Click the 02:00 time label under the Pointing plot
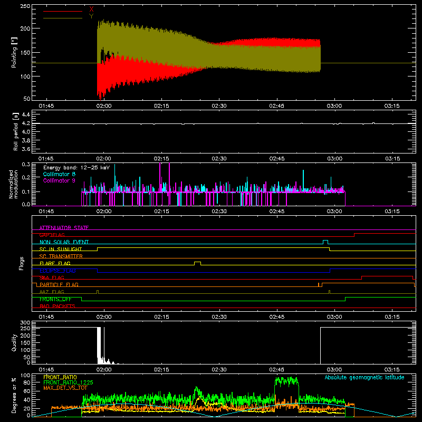The width and height of the screenshot is (422, 422). click(103, 106)
